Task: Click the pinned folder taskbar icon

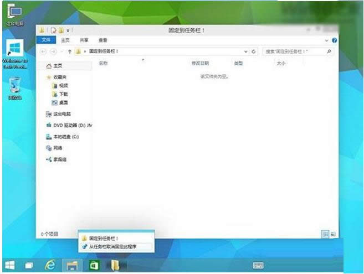Action: tap(115, 265)
